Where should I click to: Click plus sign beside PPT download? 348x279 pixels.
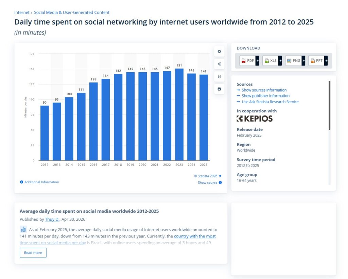(326, 61)
